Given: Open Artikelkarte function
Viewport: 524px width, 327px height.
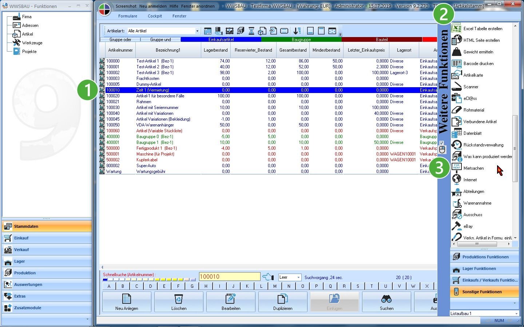Looking at the screenshot, I should click(x=468, y=75).
